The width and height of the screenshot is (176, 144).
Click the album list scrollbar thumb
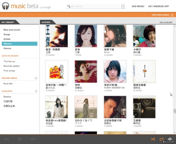(x=174, y=111)
